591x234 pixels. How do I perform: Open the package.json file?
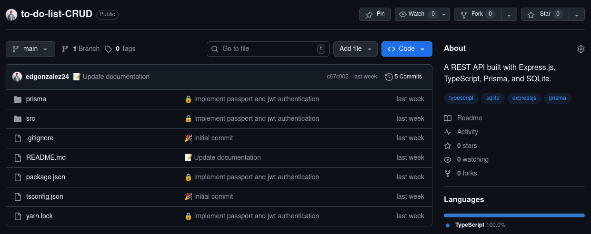click(46, 177)
